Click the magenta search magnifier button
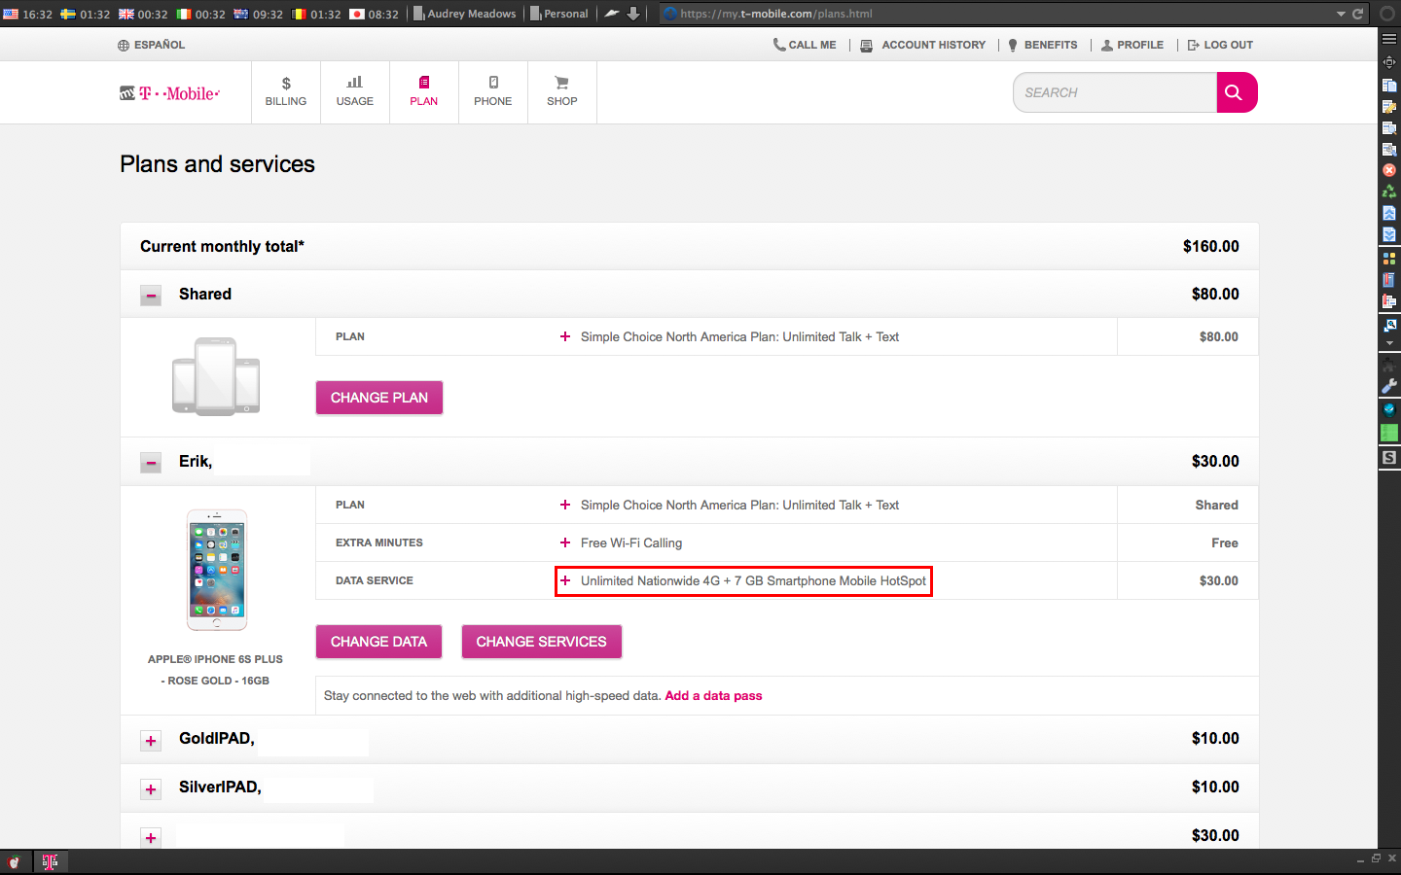This screenshot has width=1401, height=875. coord(1237,92)
